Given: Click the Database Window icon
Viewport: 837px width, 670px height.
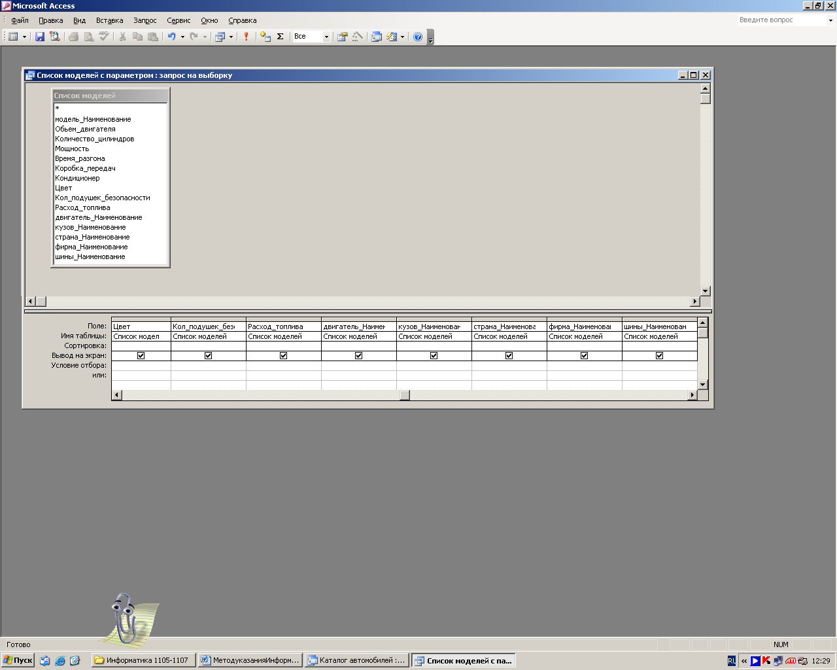Looking at the screenshot, I should (x=377, y=37).
